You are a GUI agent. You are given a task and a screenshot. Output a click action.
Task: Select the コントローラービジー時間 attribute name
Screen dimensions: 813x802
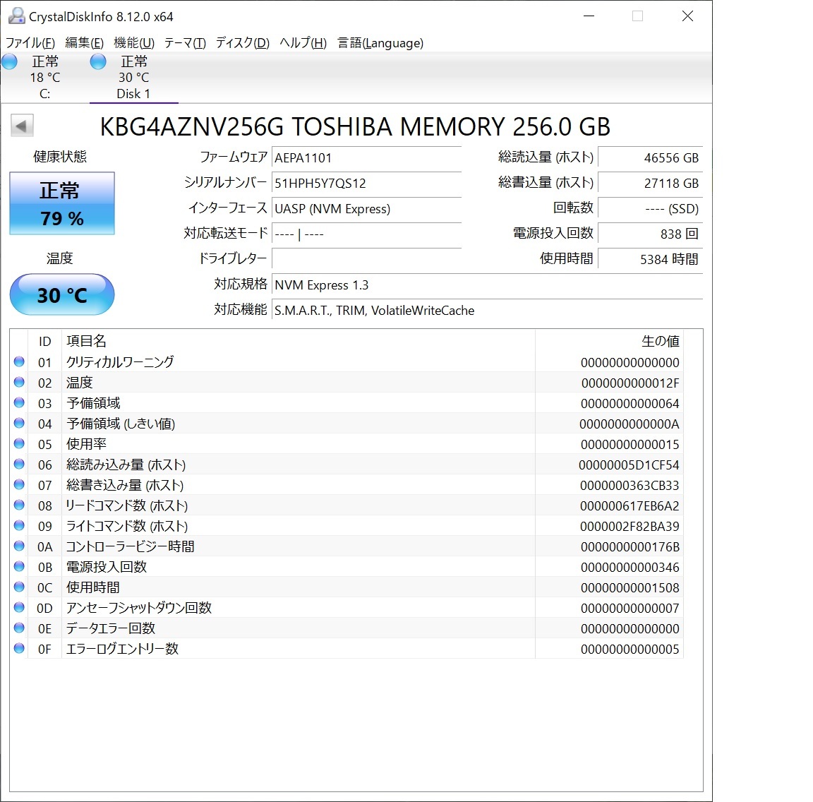(130, 546)
